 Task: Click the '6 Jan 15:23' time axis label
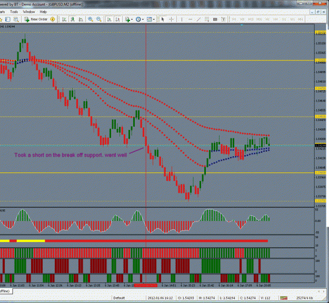187,286
